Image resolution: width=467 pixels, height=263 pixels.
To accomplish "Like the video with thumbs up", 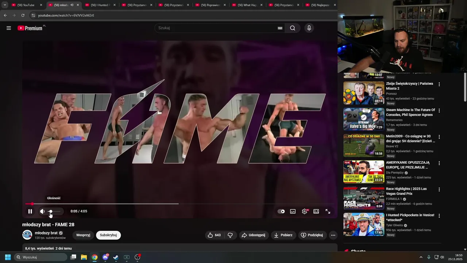I will (x=214, y=235).
